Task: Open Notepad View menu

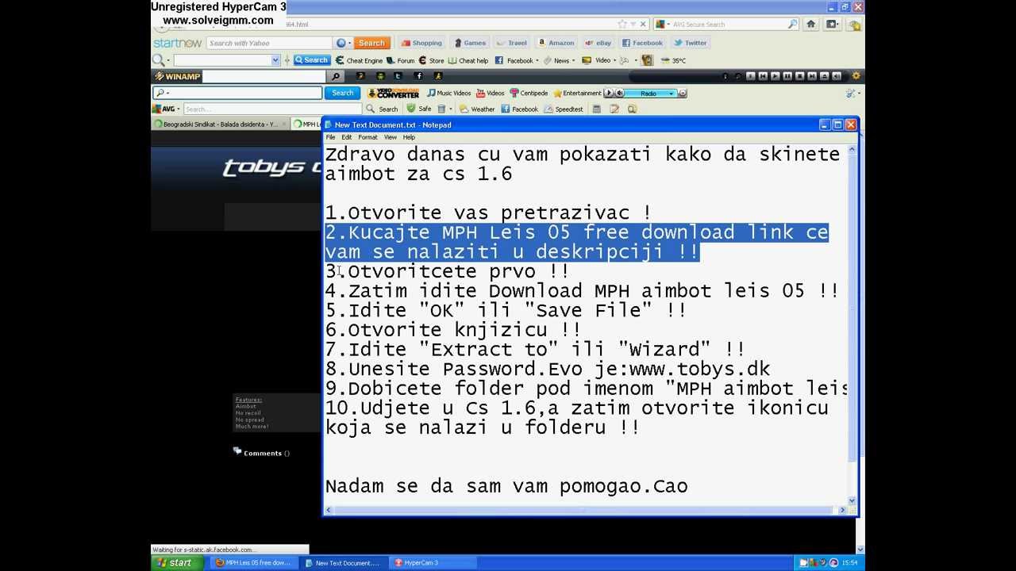Action: (x=391, y=137)
